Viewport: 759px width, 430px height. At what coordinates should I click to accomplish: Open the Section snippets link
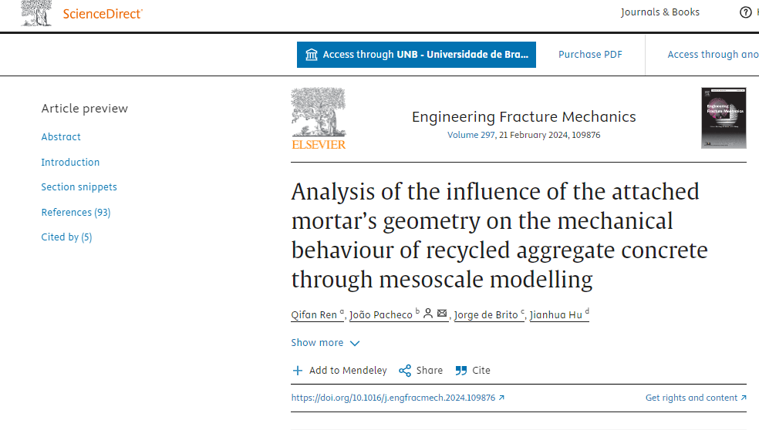pyautogui.click(x=79, y=187)
